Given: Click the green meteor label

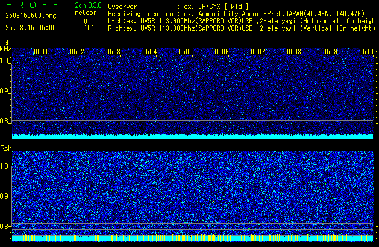Looking at the screenshot, I should pos(86,13).
